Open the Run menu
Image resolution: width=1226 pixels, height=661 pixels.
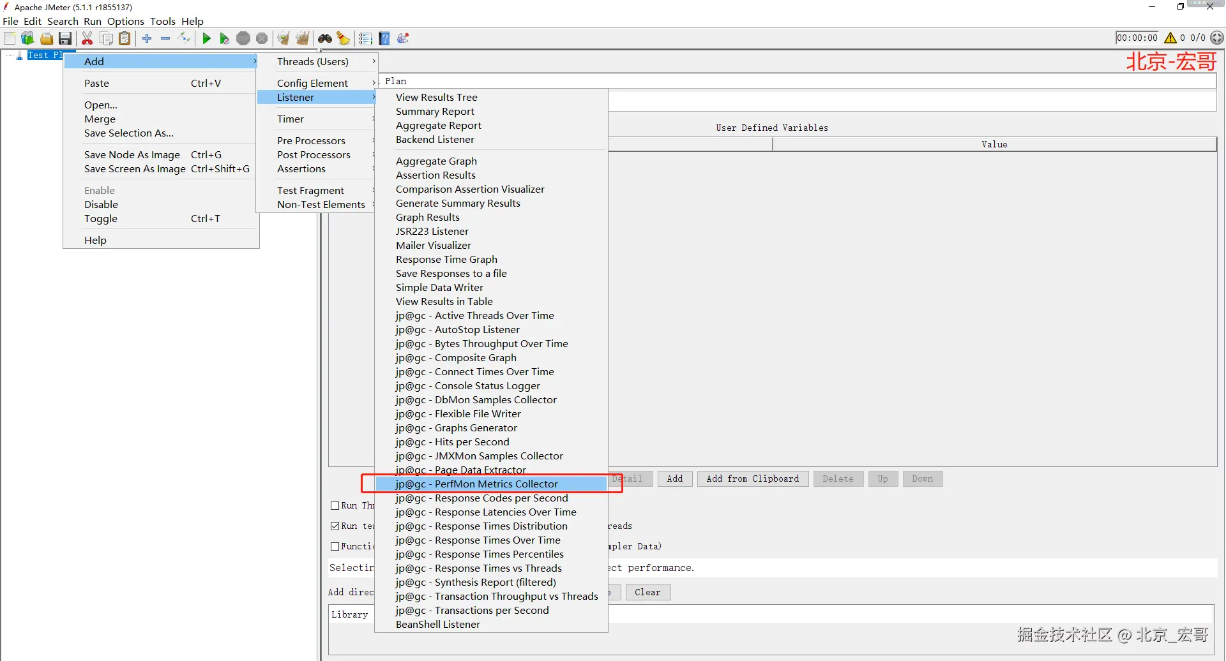(93, 21)
